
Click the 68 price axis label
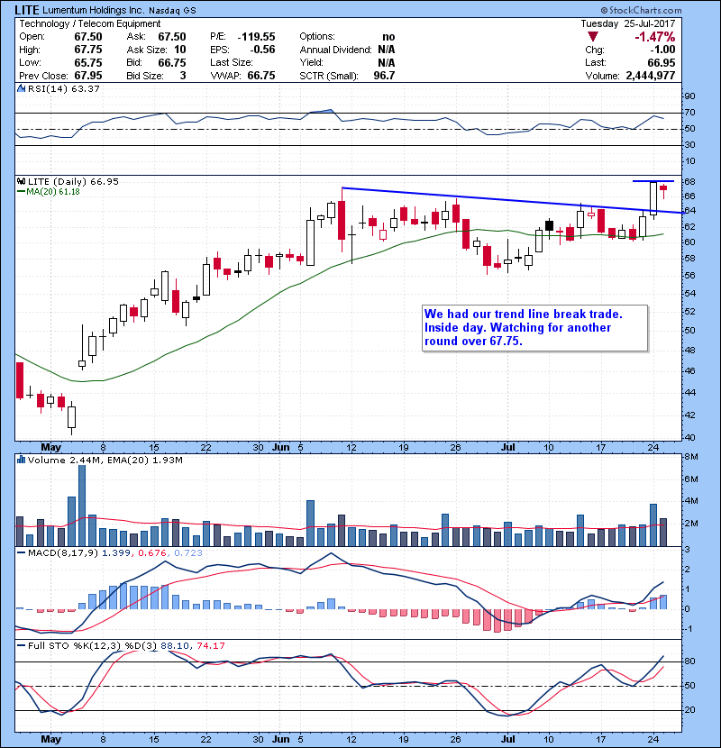pos(690,182)
